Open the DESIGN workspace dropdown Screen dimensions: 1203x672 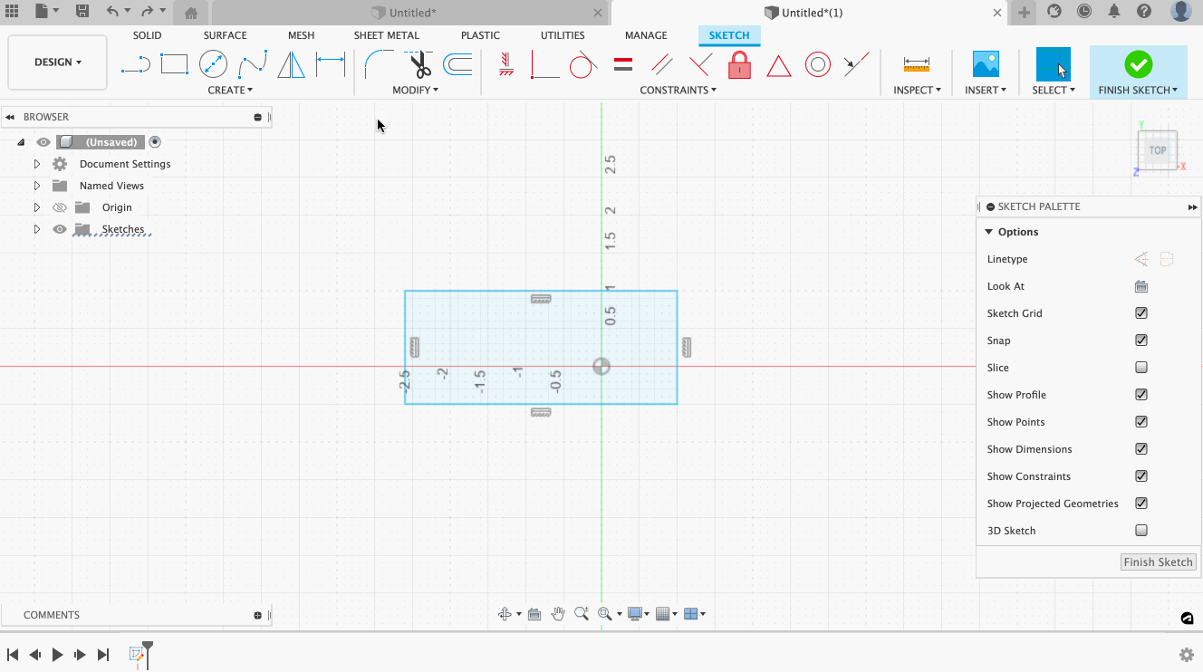tap(58, 62)
